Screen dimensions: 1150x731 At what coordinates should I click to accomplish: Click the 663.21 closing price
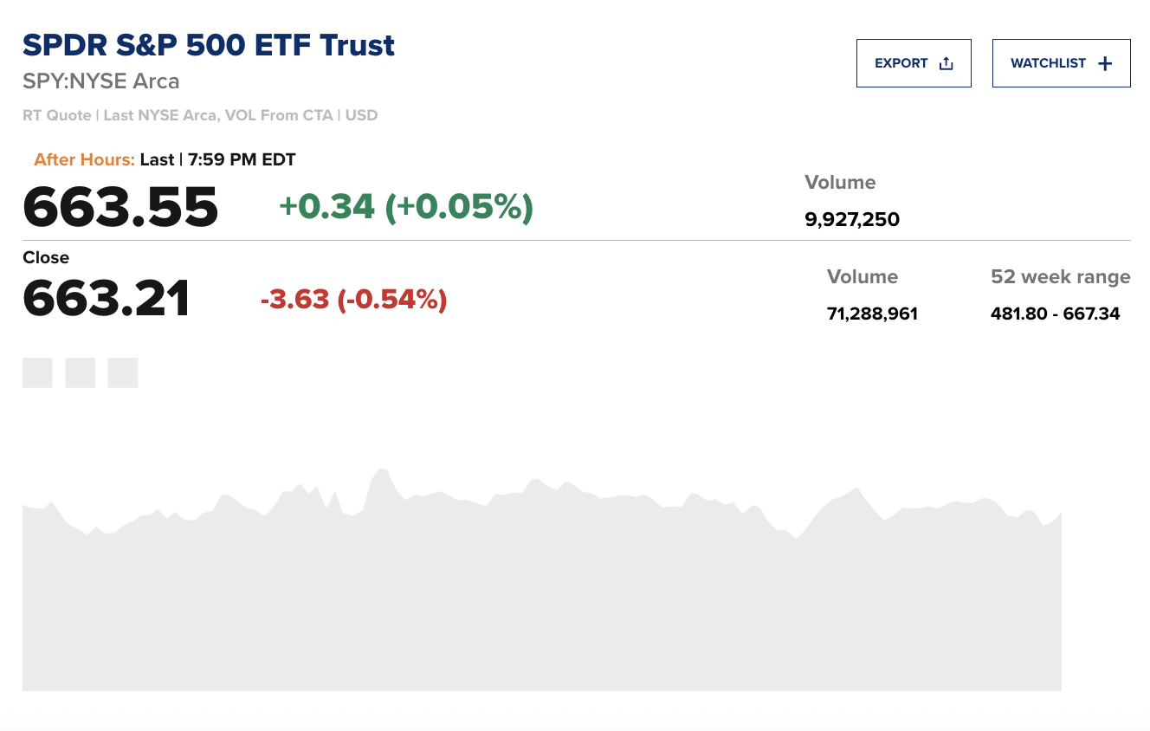tap(107, 299)
